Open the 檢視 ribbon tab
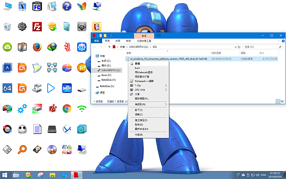 tap(128, 41)
